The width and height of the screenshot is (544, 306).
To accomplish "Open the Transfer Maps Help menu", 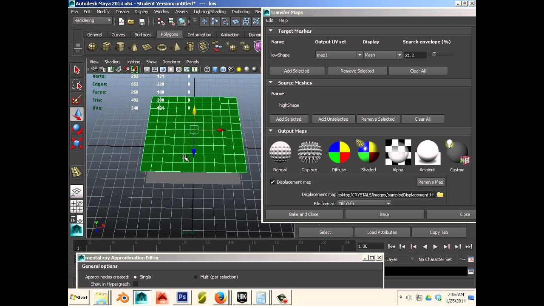I will 283,20.
